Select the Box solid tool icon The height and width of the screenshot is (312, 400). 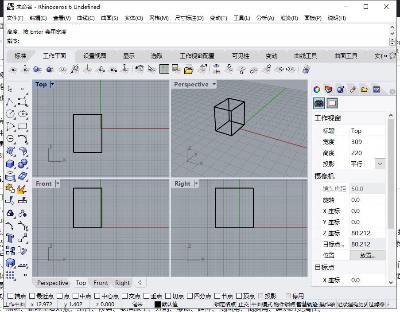click(10, 164)
